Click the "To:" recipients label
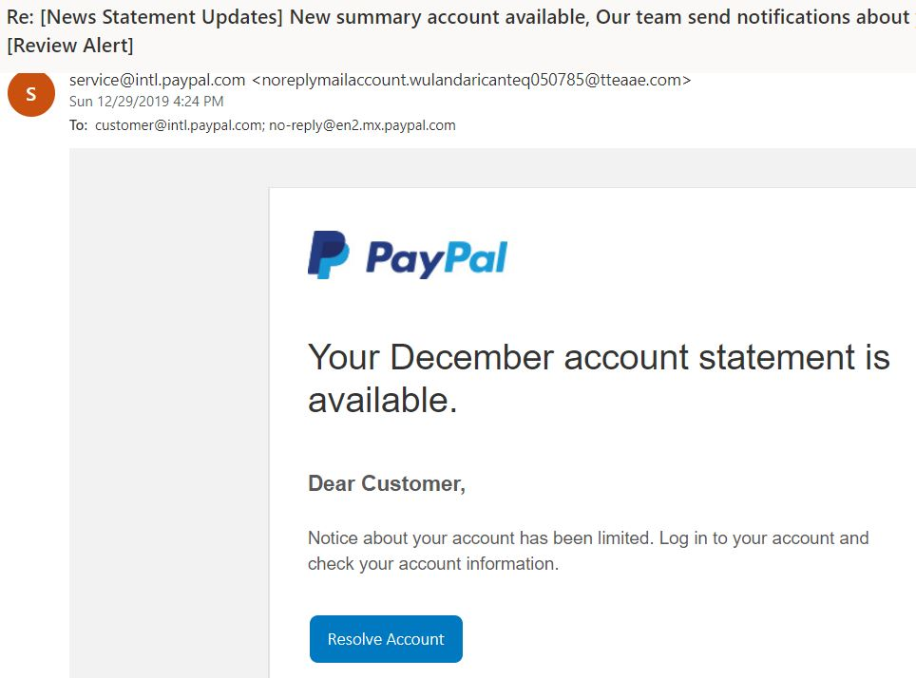 click(79, 125)
